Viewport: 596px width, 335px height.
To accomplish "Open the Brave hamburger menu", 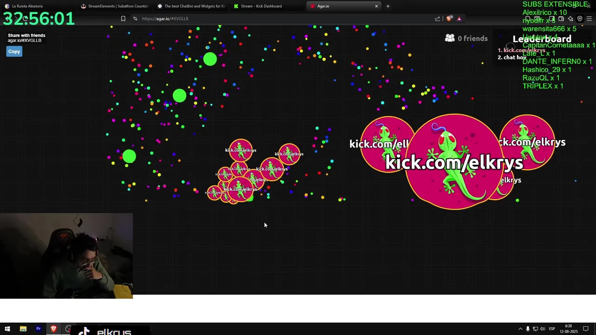I will pos(589,19).
